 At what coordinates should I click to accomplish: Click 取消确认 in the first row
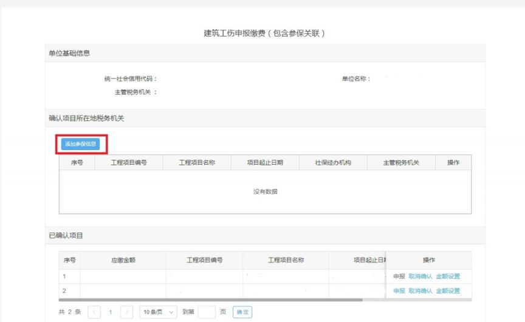point(420,276)
